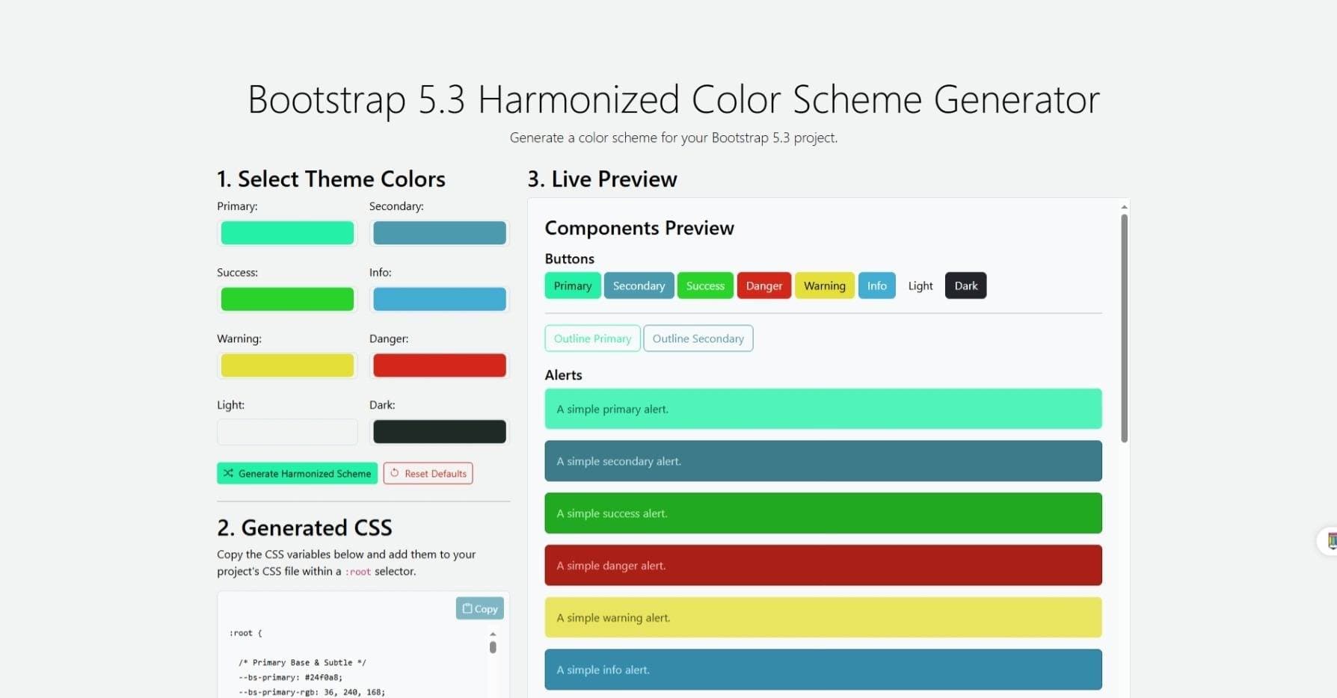This screenshot has width=1337, height=698.
Task: Click the Success preview button
Action: [x=705, y=285]
